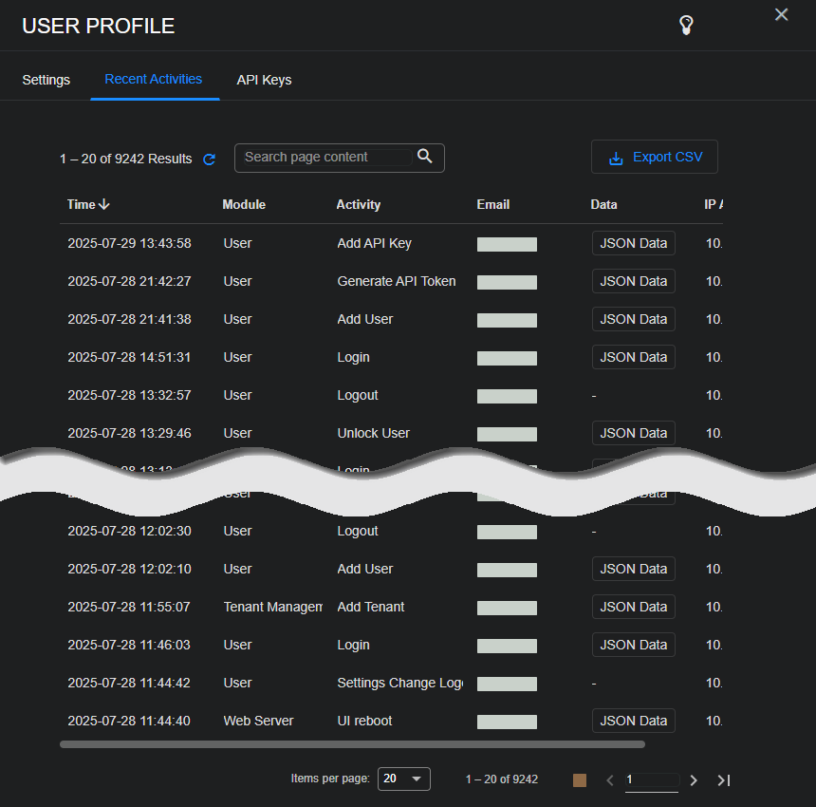Select the Recent Activities tab

pyautogui.click(x=154, y=80)
